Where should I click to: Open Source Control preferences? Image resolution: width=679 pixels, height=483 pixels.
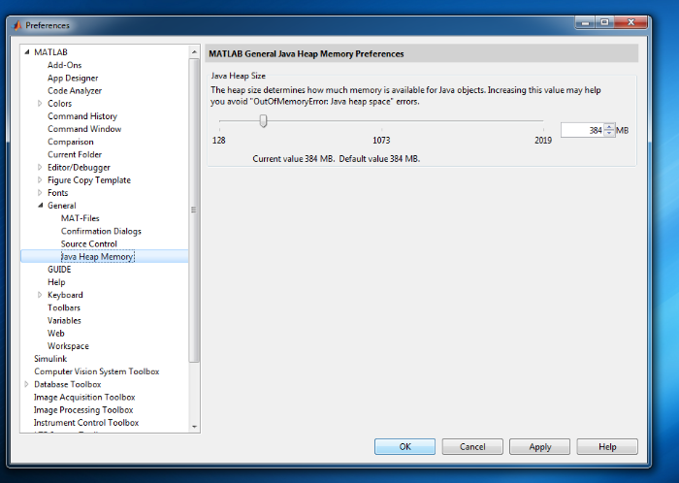coord(89,243)
